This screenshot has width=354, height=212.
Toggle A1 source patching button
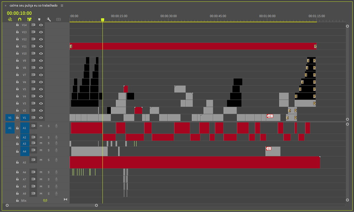point(10,128)
